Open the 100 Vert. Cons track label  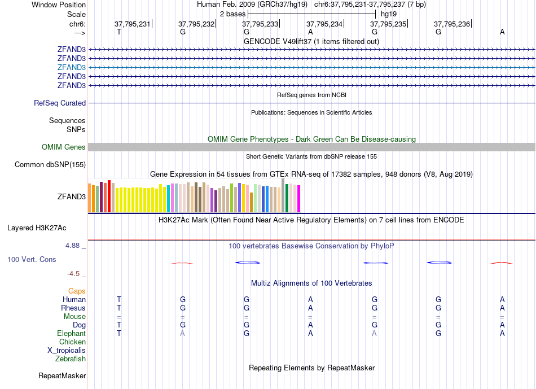coord(32,259)
